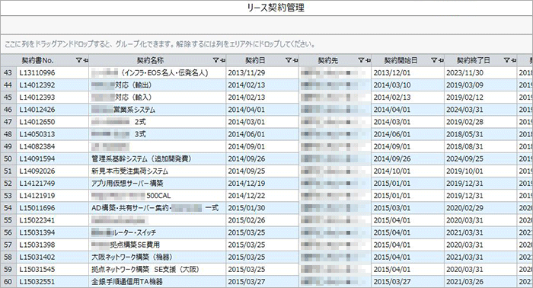Image resolution: width=533 pixels, height=288 pixels.
Task: Select contract number L14121919
Action: pyautogui.click(x=53, y=196)
